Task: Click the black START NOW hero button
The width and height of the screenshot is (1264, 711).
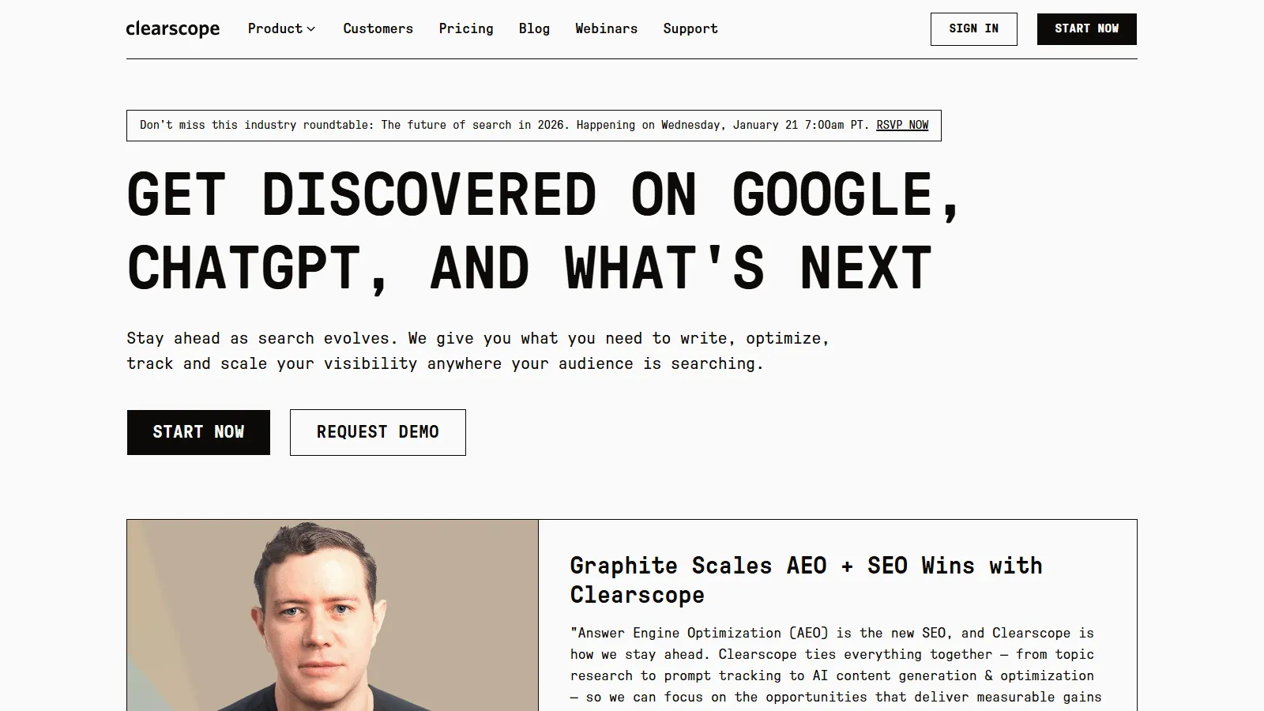Action: click(x=198, y=432)
